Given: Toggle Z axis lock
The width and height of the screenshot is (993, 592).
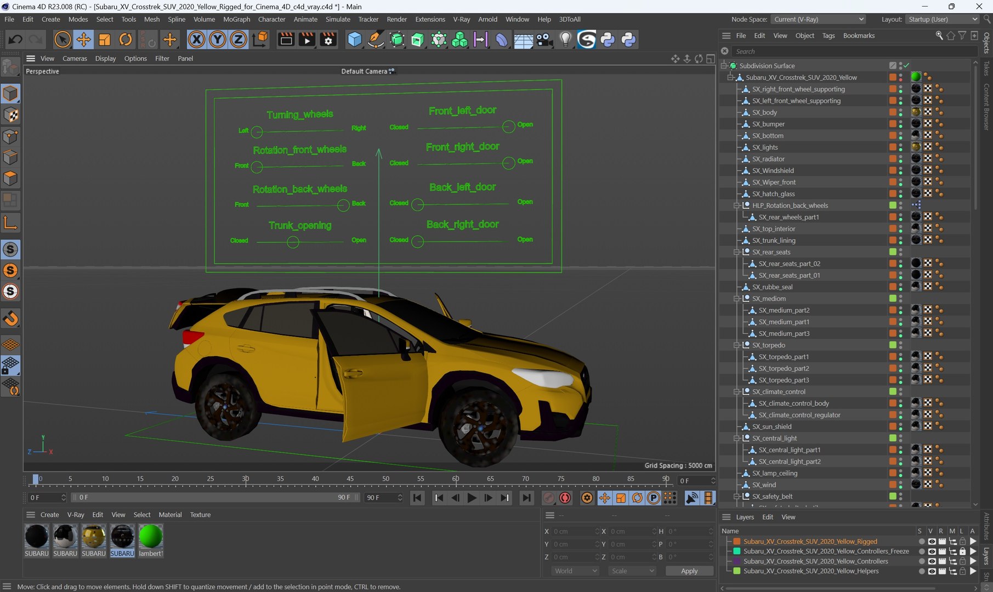Looking at the screenshot, I should [x=238, y=39].
